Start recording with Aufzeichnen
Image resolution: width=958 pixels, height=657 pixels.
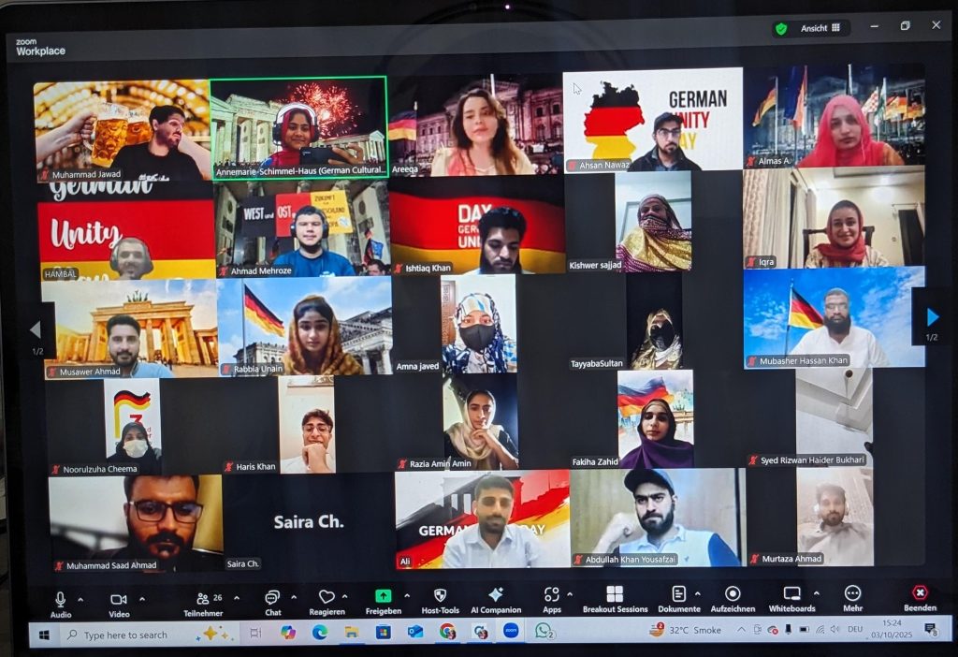(x=733, y=595)
